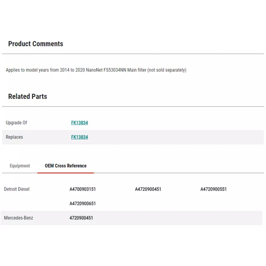Click the Upgrade Of label
The width and height of the screenshot is (266, 266).
pyautogui.click(x=16, y=123)
